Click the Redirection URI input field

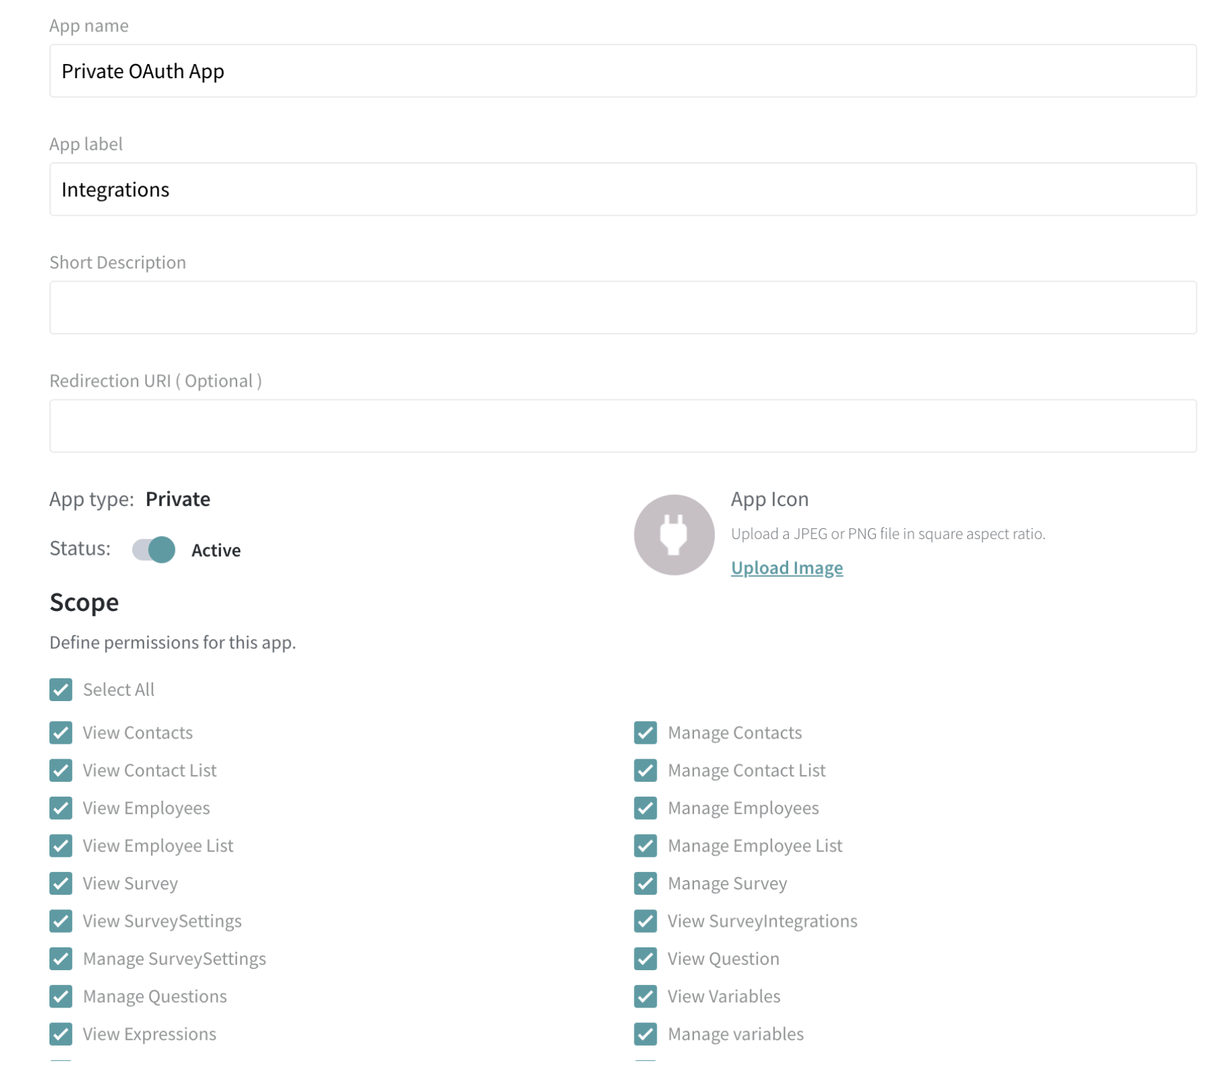[x=623, y=425]
